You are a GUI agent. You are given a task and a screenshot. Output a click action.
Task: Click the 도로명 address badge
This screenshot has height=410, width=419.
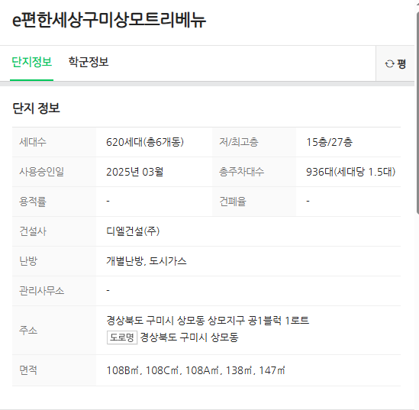122,337
